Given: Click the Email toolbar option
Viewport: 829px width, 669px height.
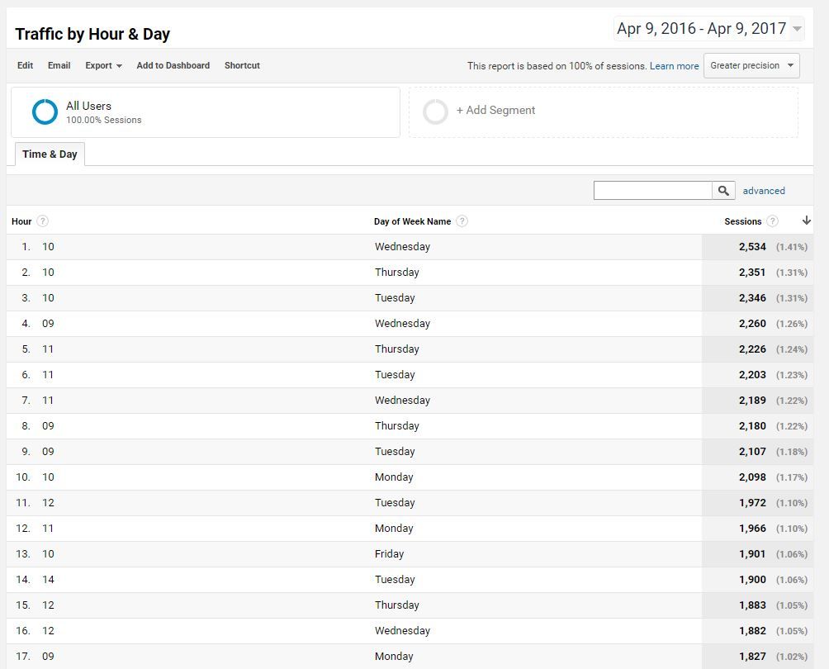Looking at the screenshot, I should (x=59, y=65).
